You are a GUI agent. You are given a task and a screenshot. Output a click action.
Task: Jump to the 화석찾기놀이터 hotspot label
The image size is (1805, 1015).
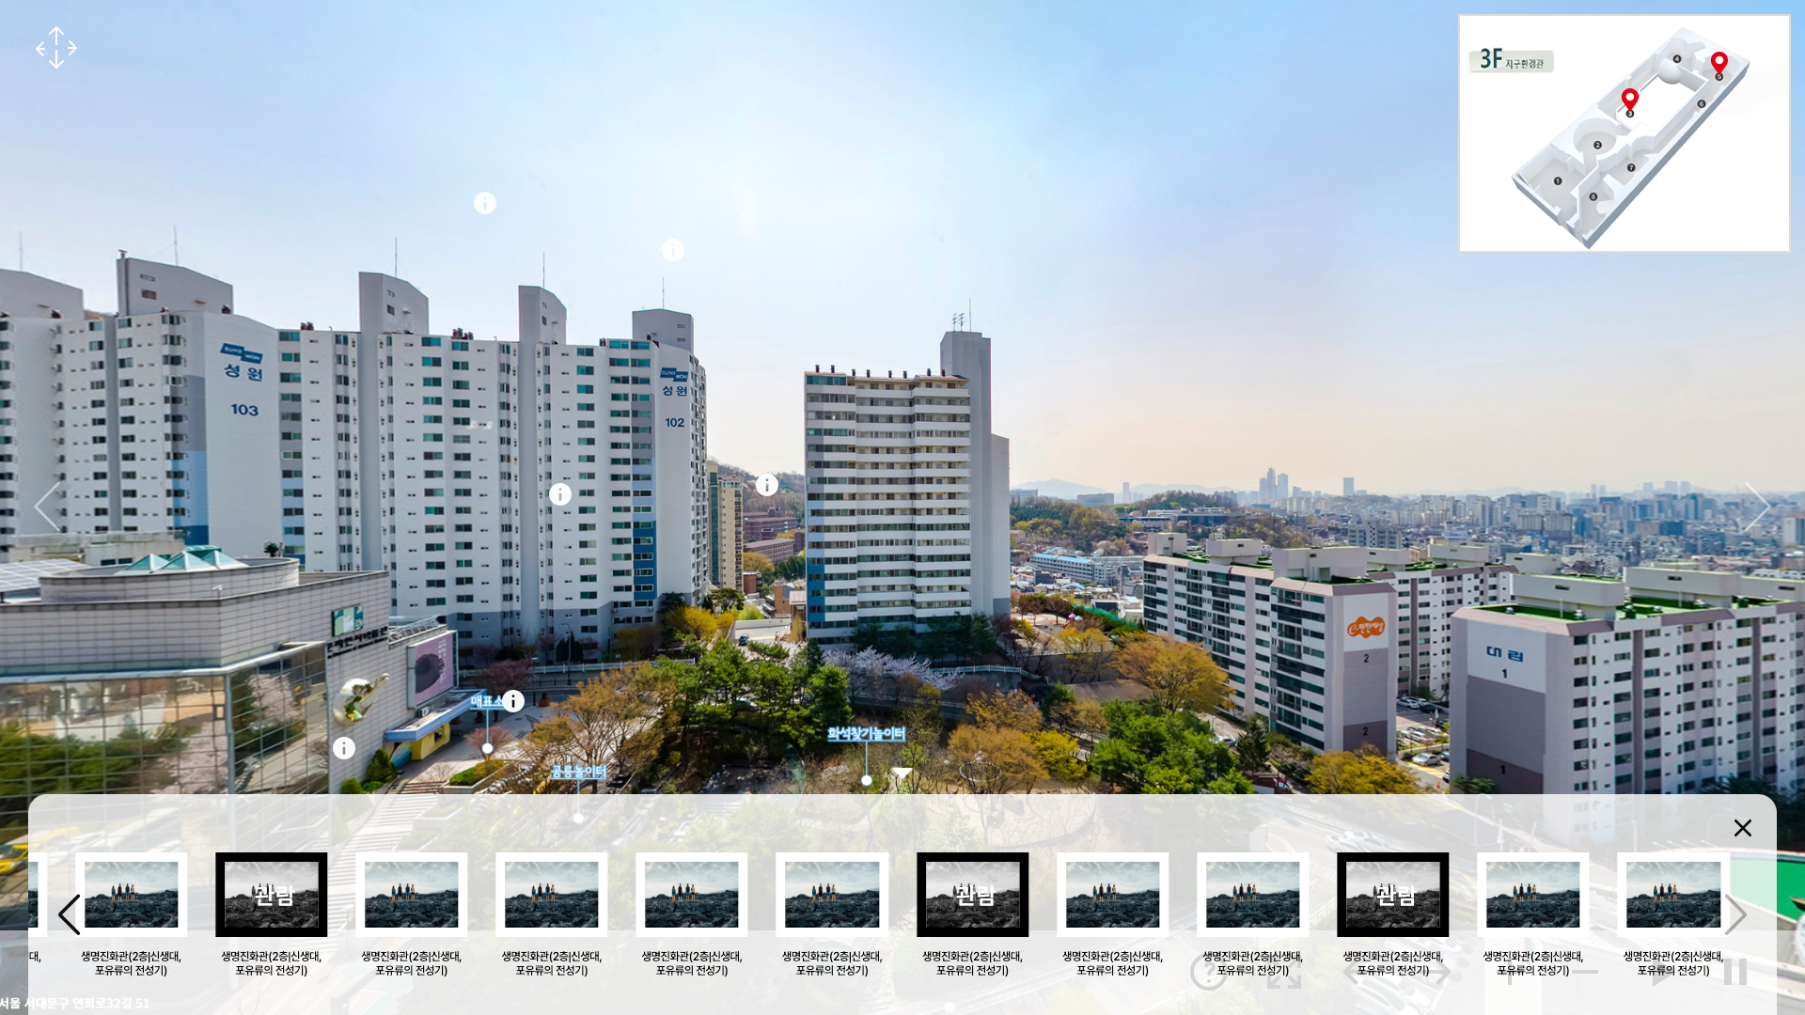pyautogui.click(x=866, y=734)
